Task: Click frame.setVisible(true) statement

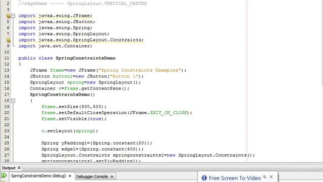Action: pos(74,119)
